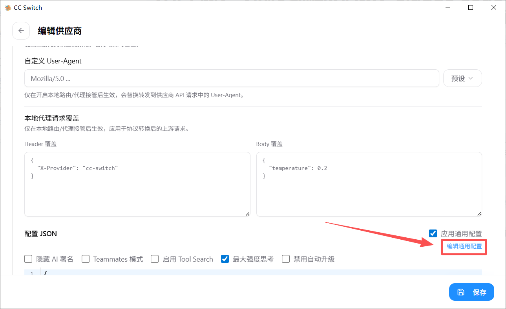Go back using the arrow button
Image resolution: width=506 pixels, height=309 pixels.
(21, 31)
